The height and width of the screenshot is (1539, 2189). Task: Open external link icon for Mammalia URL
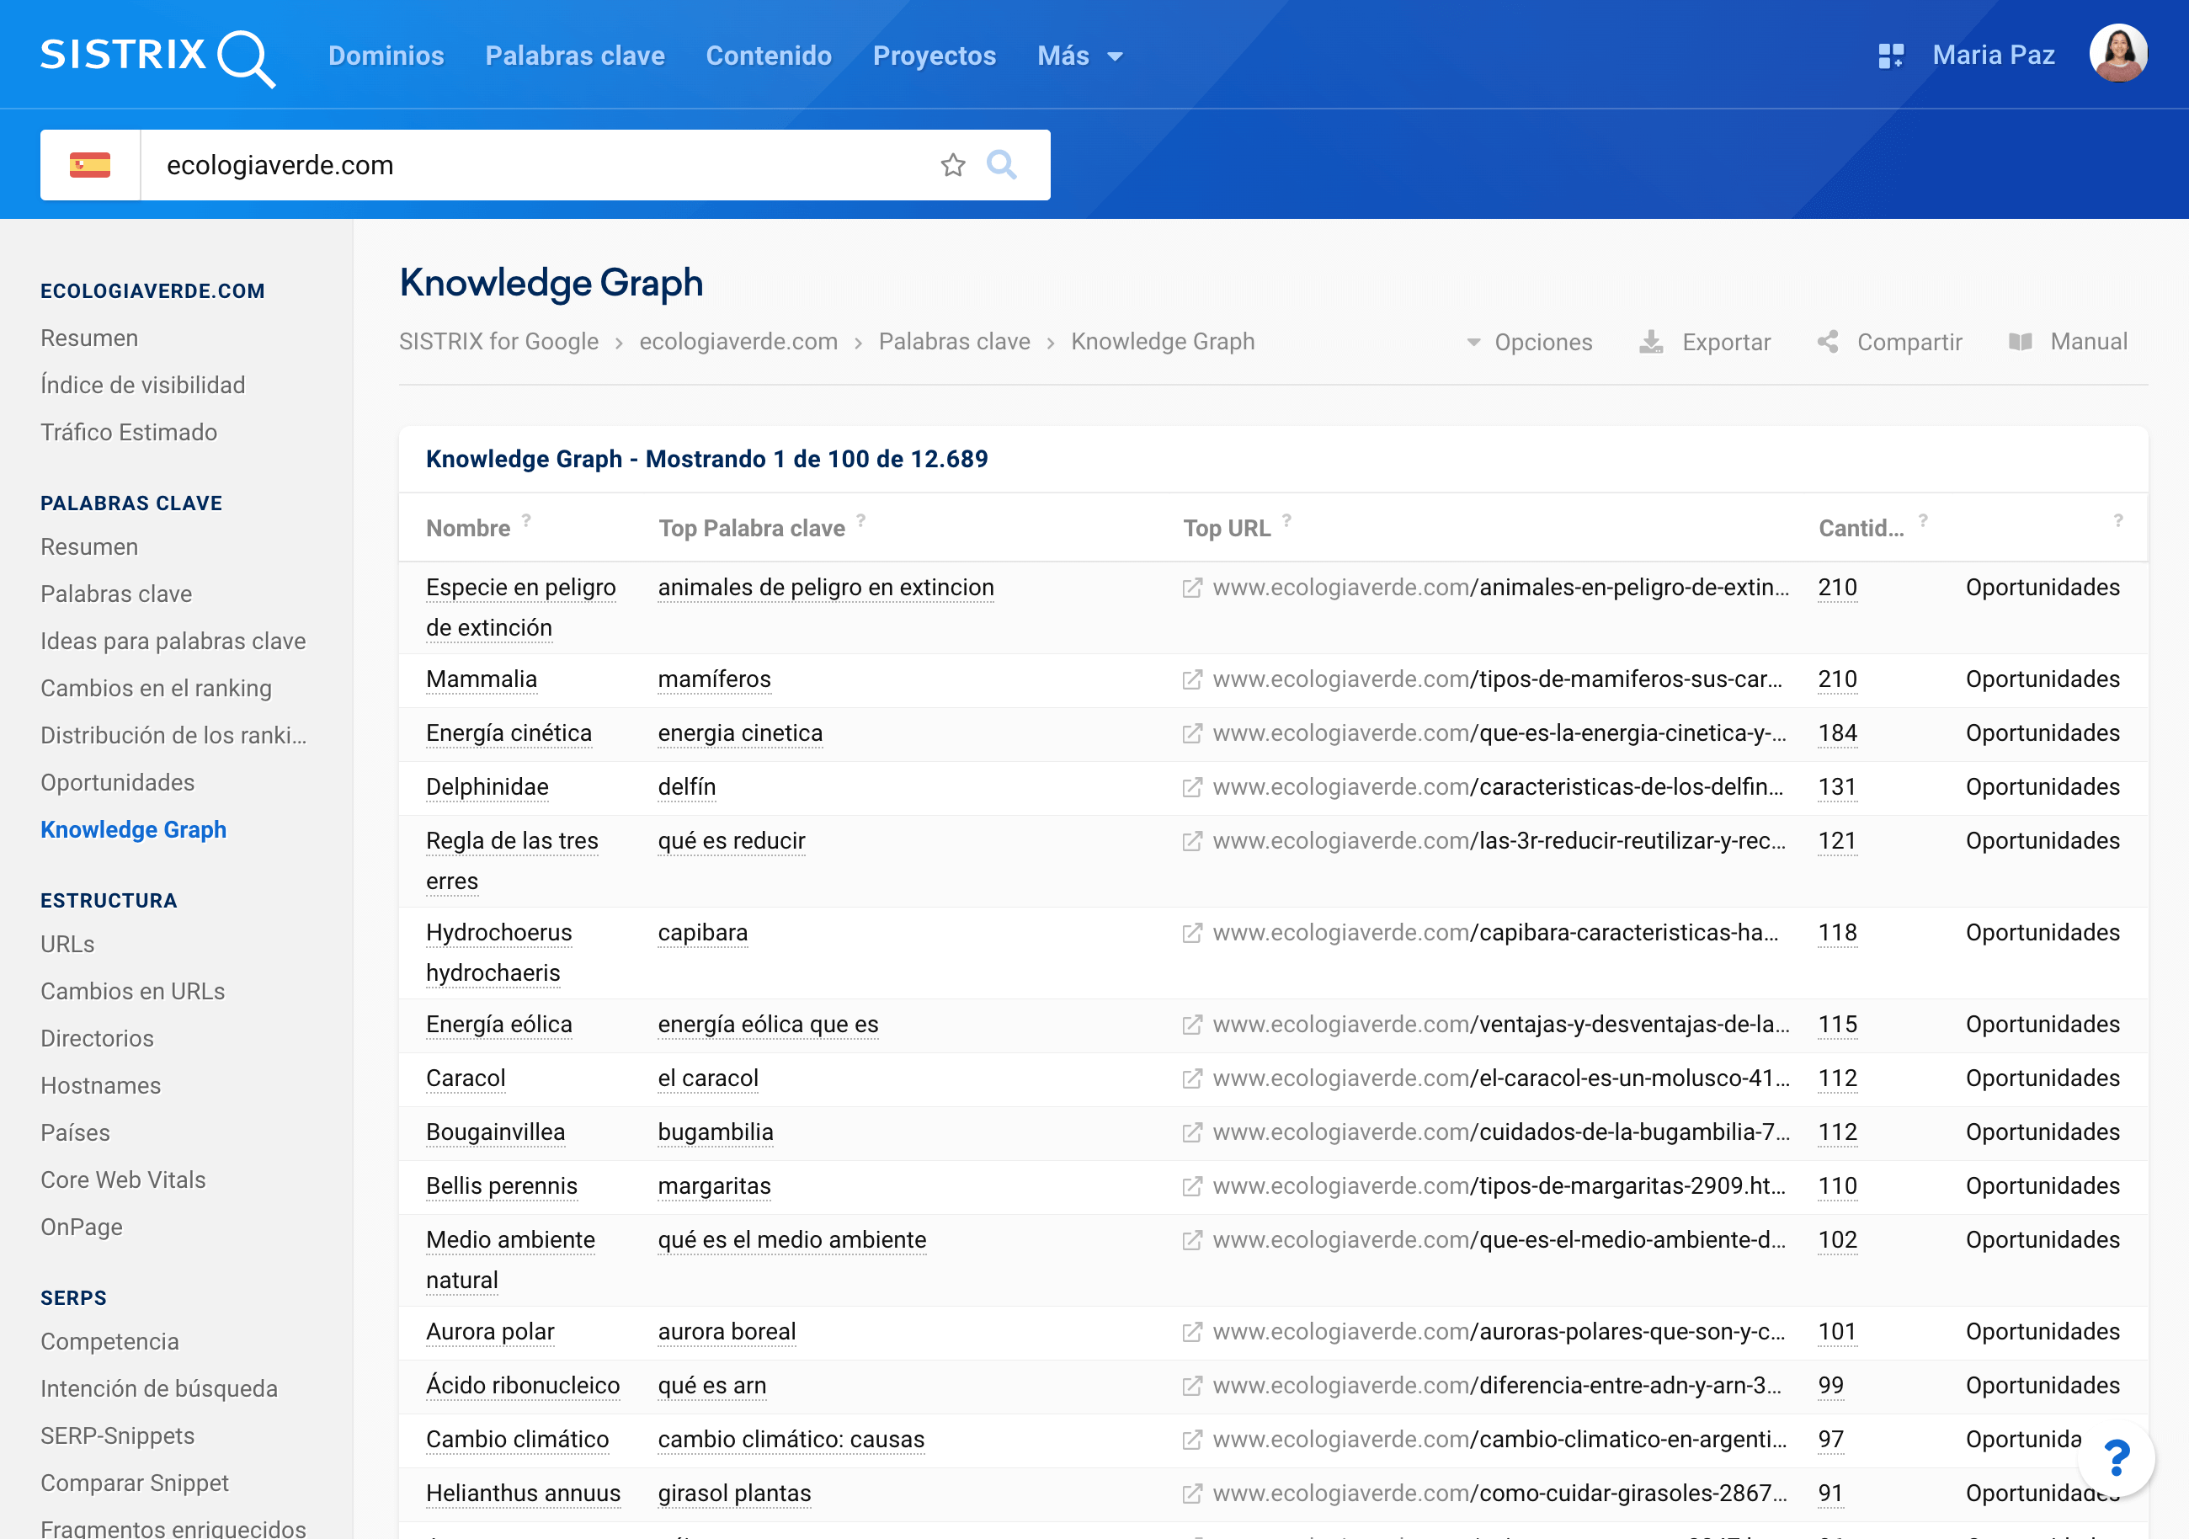1192,680
